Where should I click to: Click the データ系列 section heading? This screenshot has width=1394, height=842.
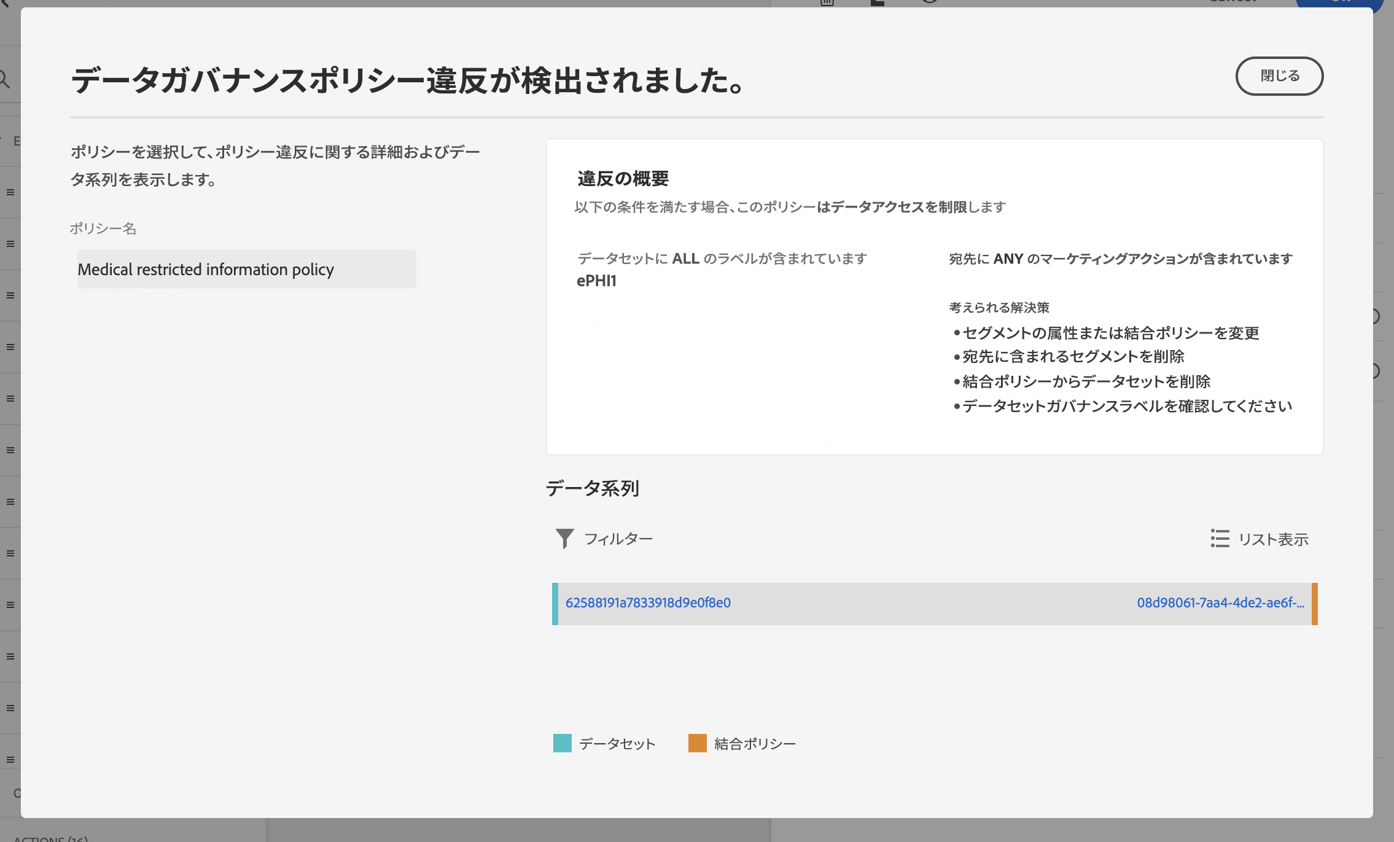click(x=593, y=488)
